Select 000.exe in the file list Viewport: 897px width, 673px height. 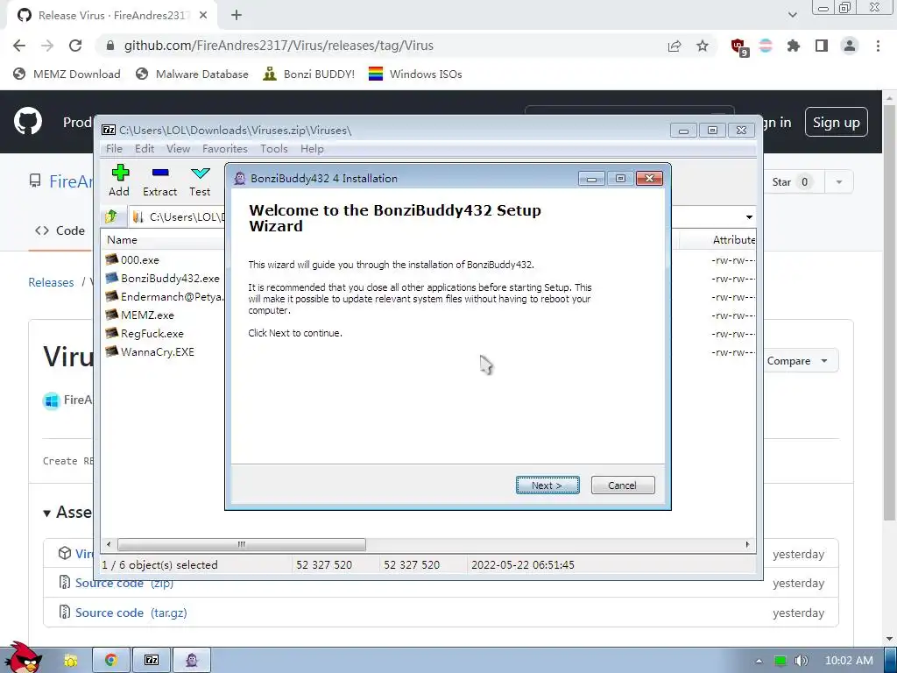(140, 259)
